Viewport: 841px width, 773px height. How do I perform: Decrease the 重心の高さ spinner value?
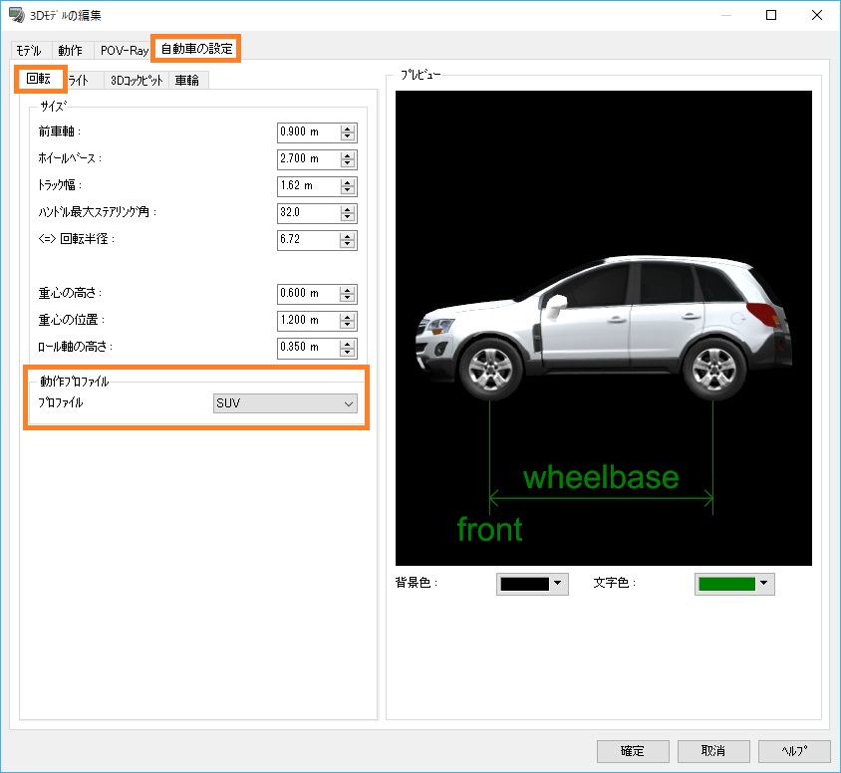click(348, 299)
